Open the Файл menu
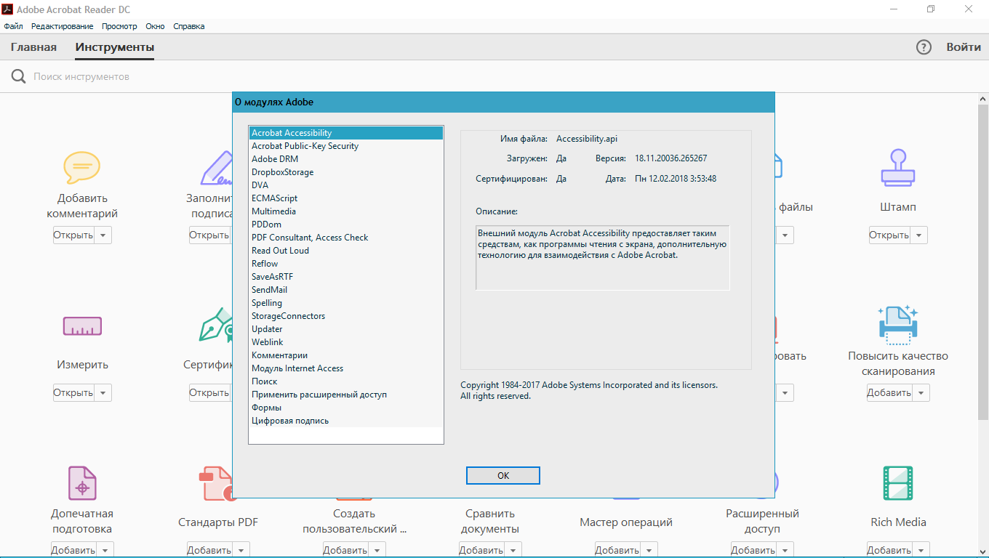The image size is (989, 558). 13,26
